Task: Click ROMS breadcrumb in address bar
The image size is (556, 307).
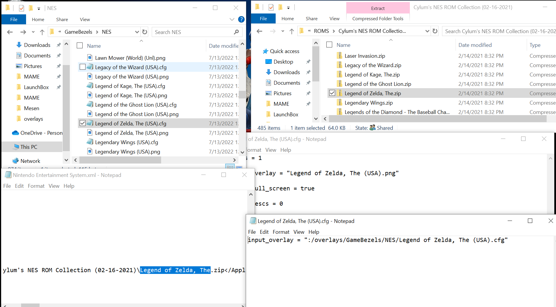Action: click(x=321, y=31)
